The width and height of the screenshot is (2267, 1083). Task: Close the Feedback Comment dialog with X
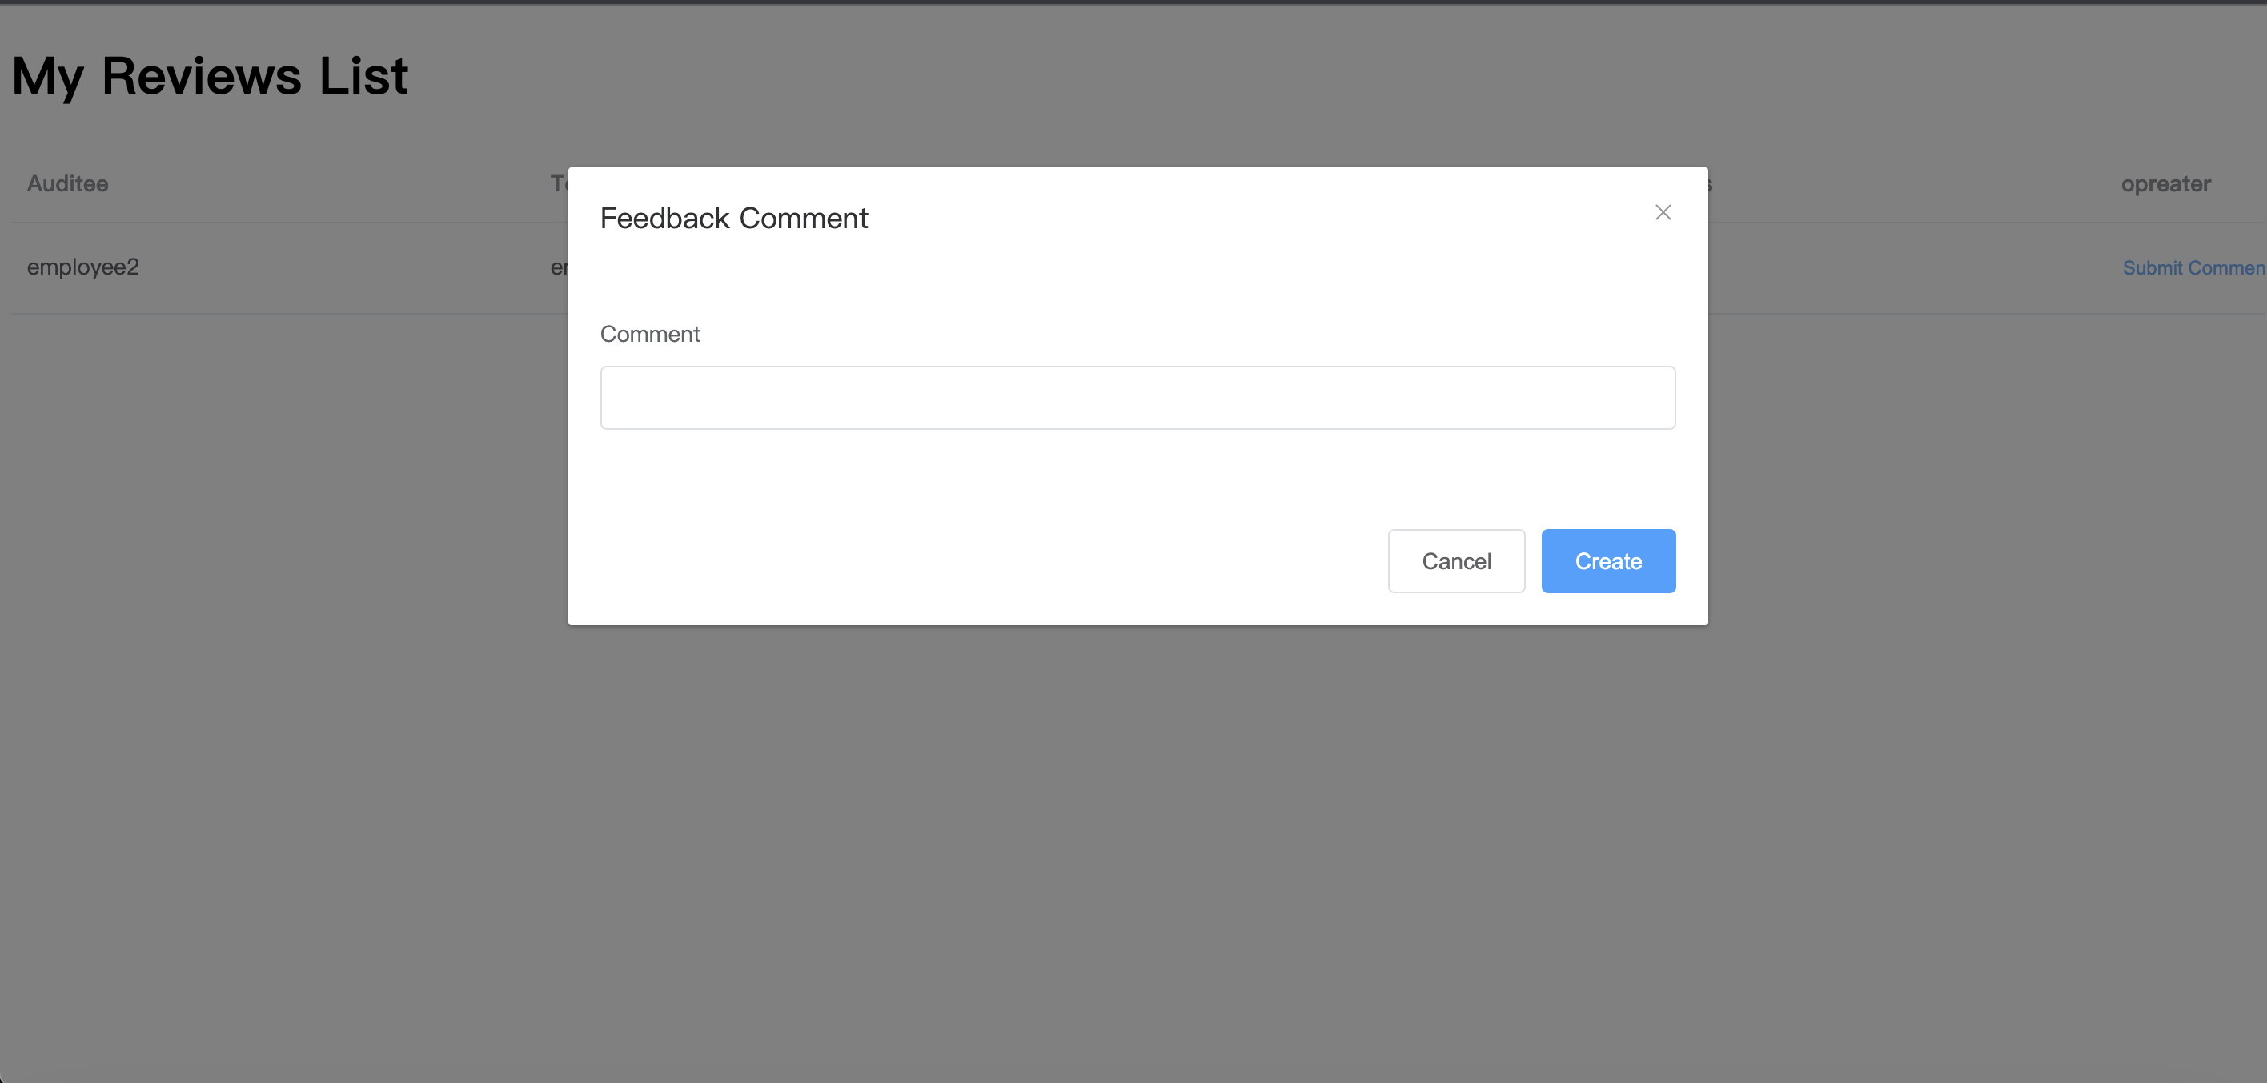[x=1663, y=212]
